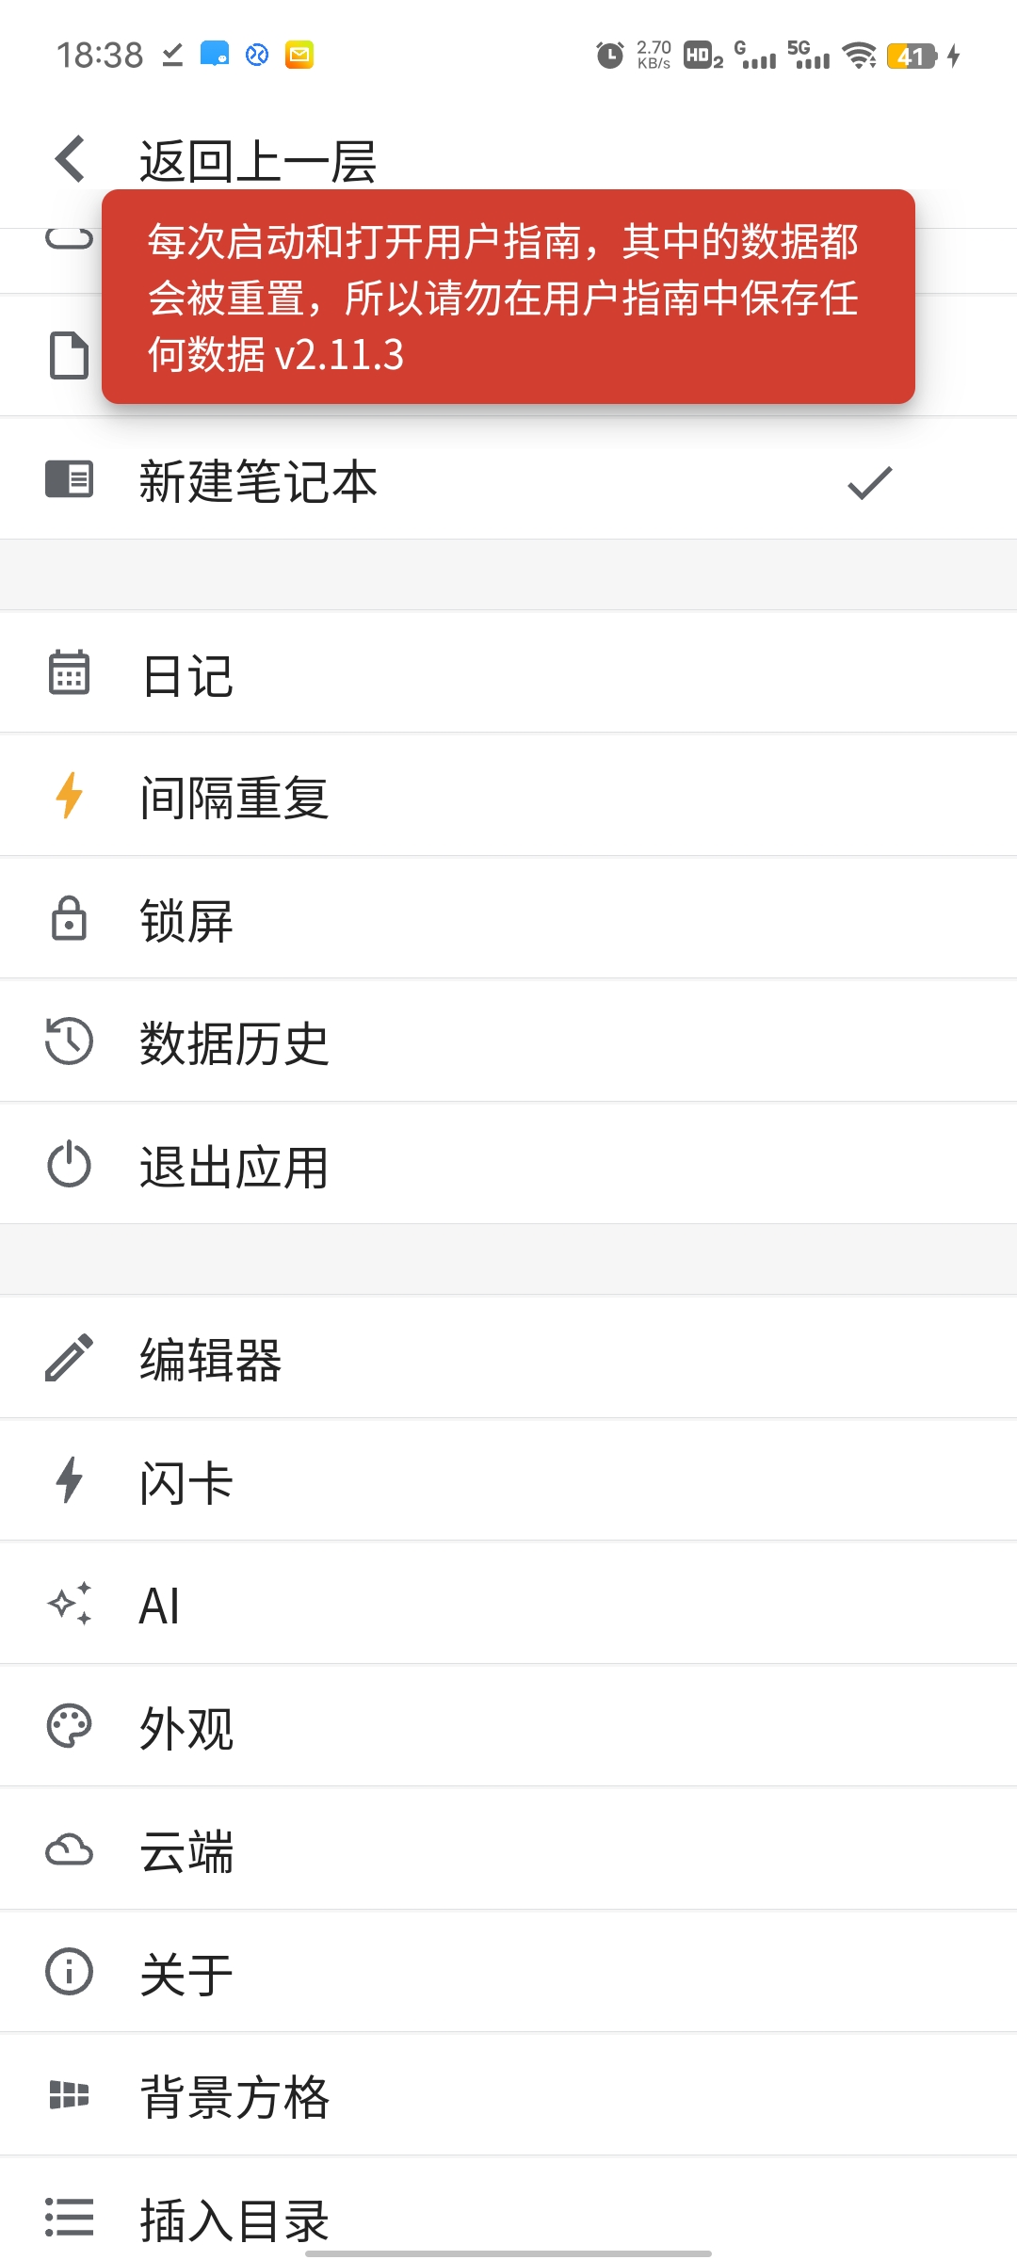Toggle the checkmark beside 新建笔记本

point(869,482)
